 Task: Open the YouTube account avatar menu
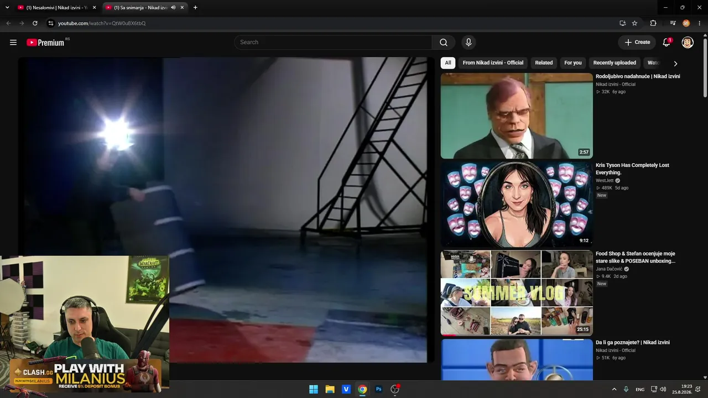tap(688, 43)
